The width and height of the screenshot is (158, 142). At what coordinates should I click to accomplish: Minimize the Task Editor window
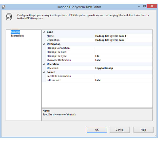pos(139,6)
